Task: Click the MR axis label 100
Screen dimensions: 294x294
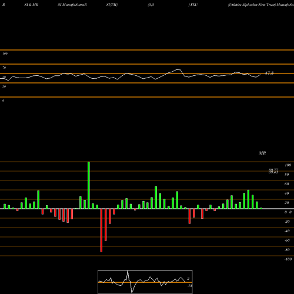Action: [x=288, y=165]
